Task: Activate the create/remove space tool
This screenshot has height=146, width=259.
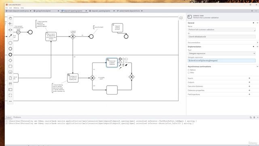Action: coord(10,30)
